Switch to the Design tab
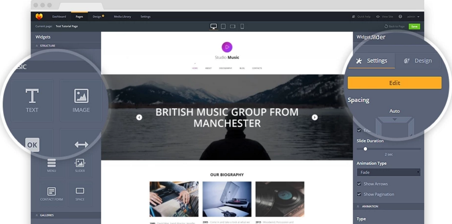 coord(418,61)
